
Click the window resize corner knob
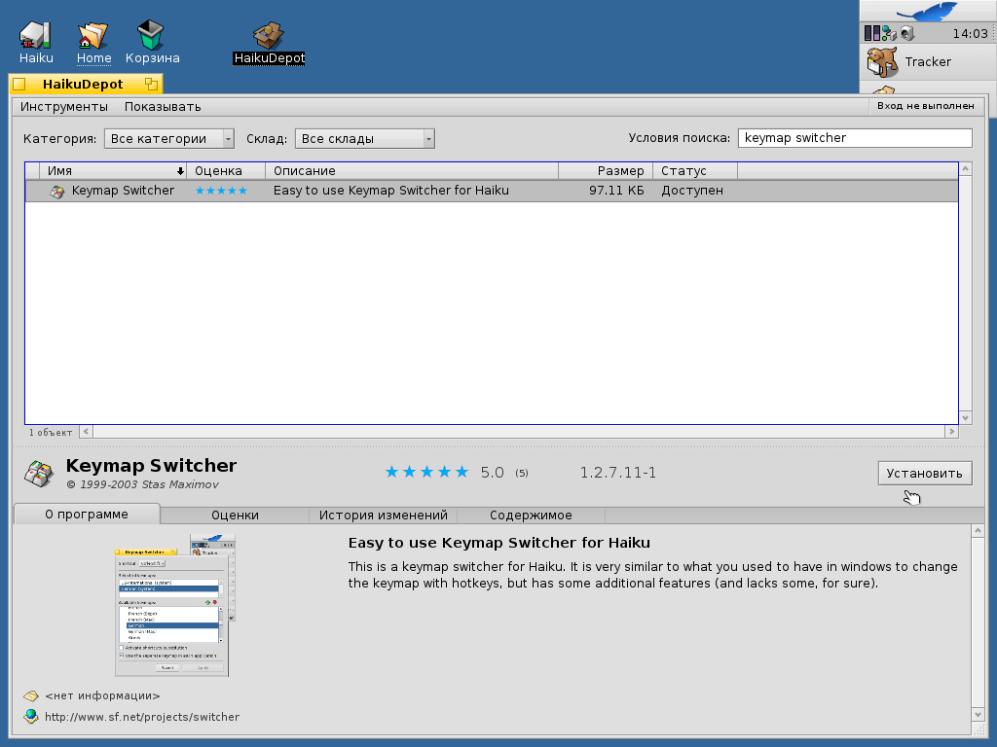979,729
